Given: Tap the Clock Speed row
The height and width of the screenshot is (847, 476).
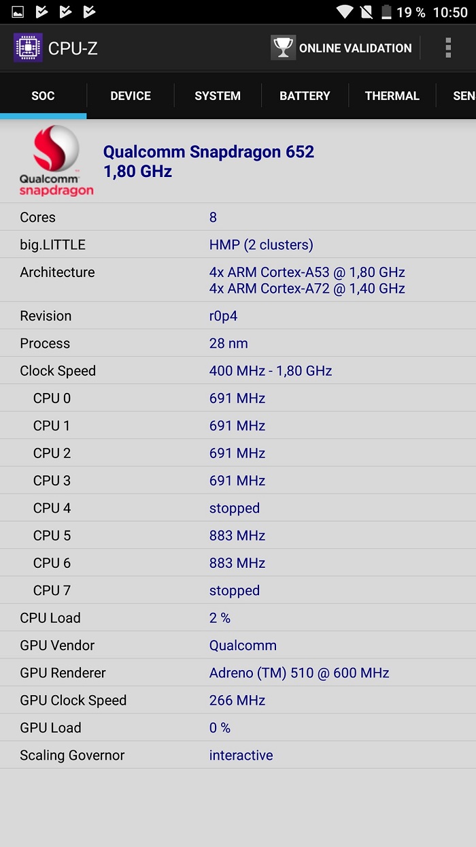Looking at the screenshot, I should pos(238,370).
